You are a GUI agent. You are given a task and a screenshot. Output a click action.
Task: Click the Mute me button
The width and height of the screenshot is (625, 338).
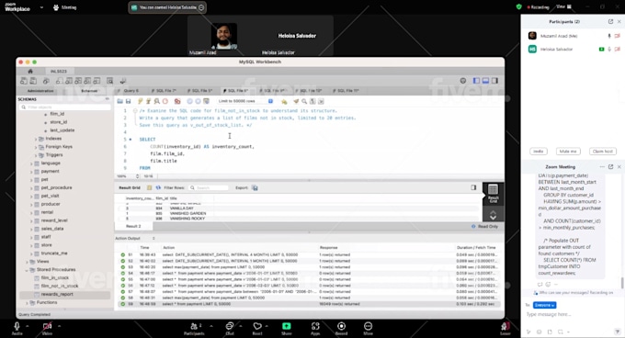[568, 152]
